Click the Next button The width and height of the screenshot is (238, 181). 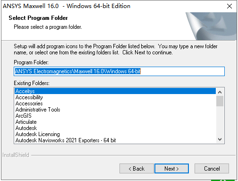pos(171,168)
